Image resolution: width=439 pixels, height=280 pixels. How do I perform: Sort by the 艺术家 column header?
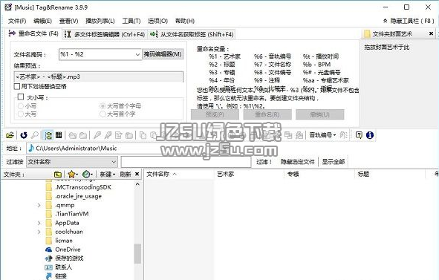point(249,174)
